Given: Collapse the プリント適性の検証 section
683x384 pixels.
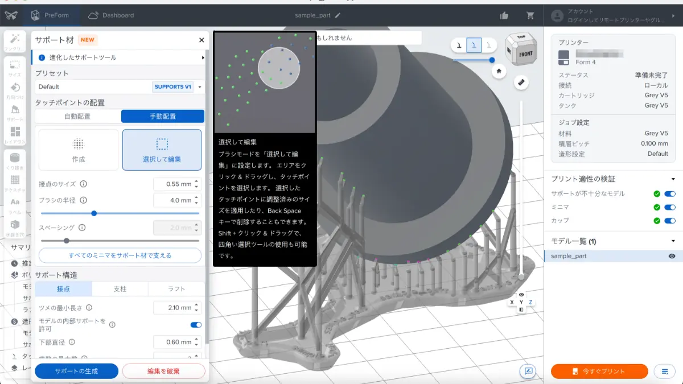Looking at the screenshot, I should click(673, 179).
